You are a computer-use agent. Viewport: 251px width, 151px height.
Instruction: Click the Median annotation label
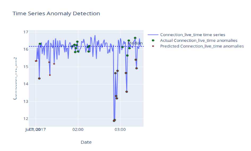pos(135,43)
